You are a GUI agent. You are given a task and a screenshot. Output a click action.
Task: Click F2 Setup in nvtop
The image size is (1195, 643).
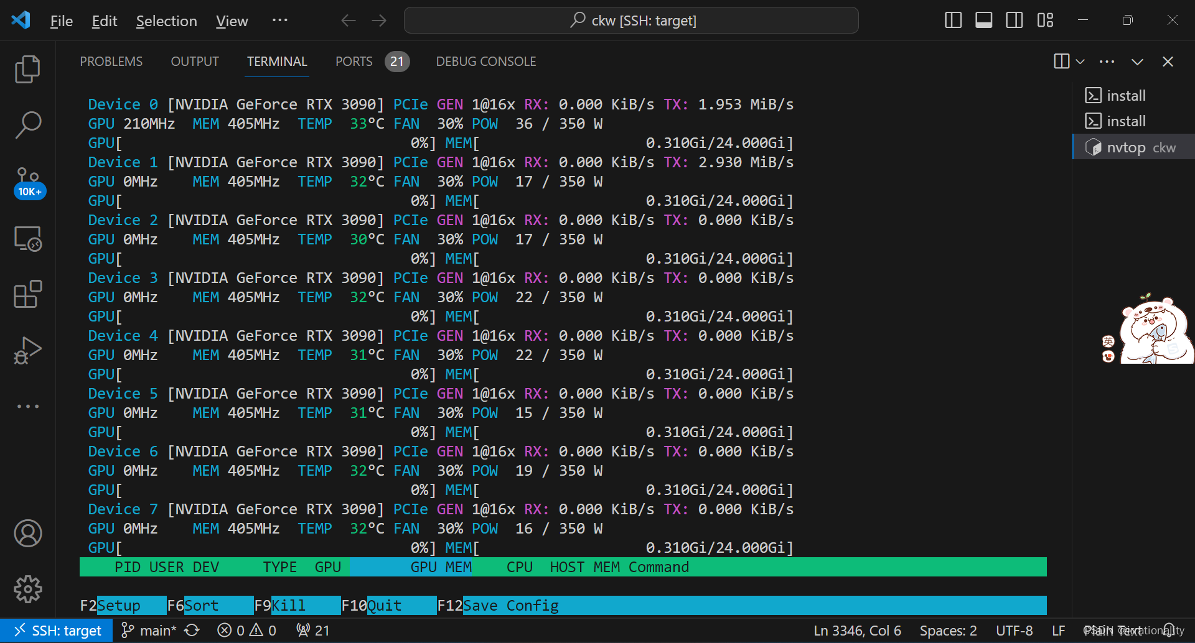[x=123, y=606]
